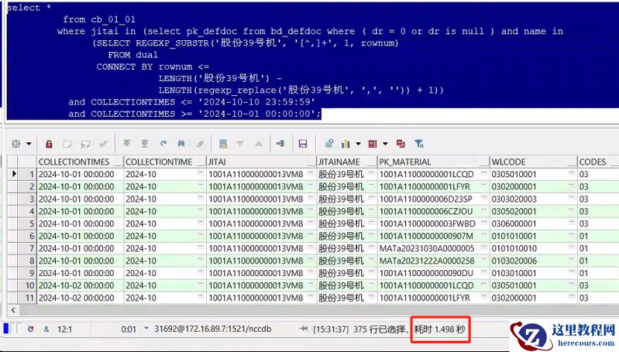Click the horizontal scrollbar left arrow
This screenshot has width=619, height=352.
click(13, 310)
